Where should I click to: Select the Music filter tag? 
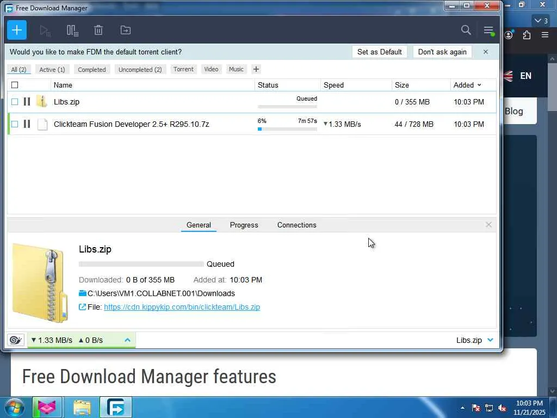[x=236, y=69]
